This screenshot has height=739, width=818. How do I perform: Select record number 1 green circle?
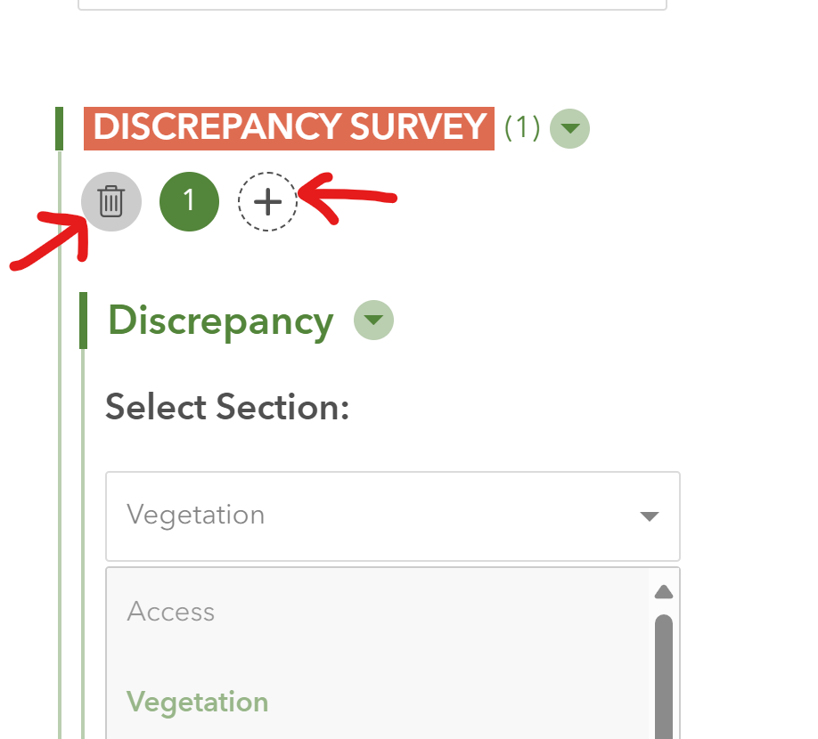pos(189,201)
